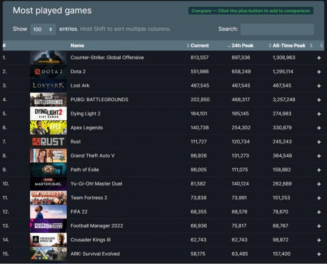Add FIFA 22 to comparison

(319, 212)
